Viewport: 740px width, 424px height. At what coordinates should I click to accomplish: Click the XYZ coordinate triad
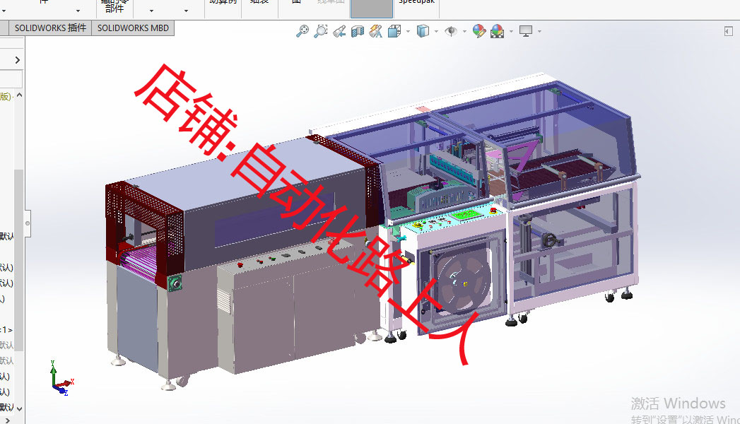point(61,379)
